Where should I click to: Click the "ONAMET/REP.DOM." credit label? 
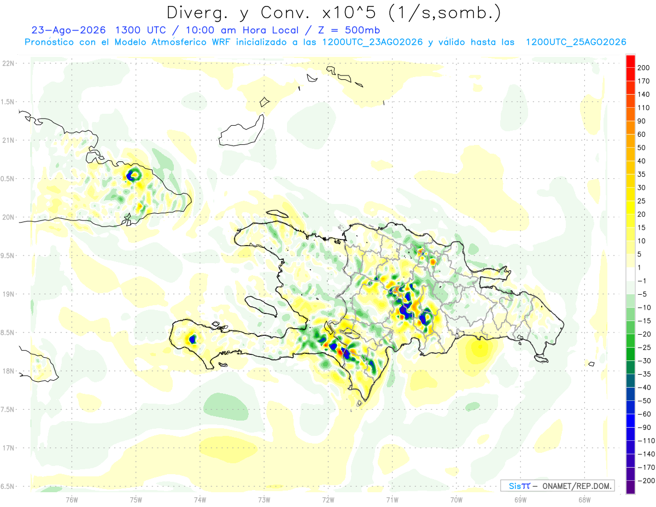(x=578, y=486)
